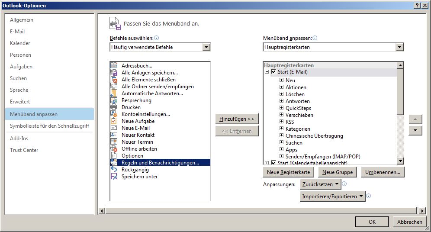Click the Neue Gruppe button
The height and width of the screenshot is (232, 431).
(x=337, y=172)
